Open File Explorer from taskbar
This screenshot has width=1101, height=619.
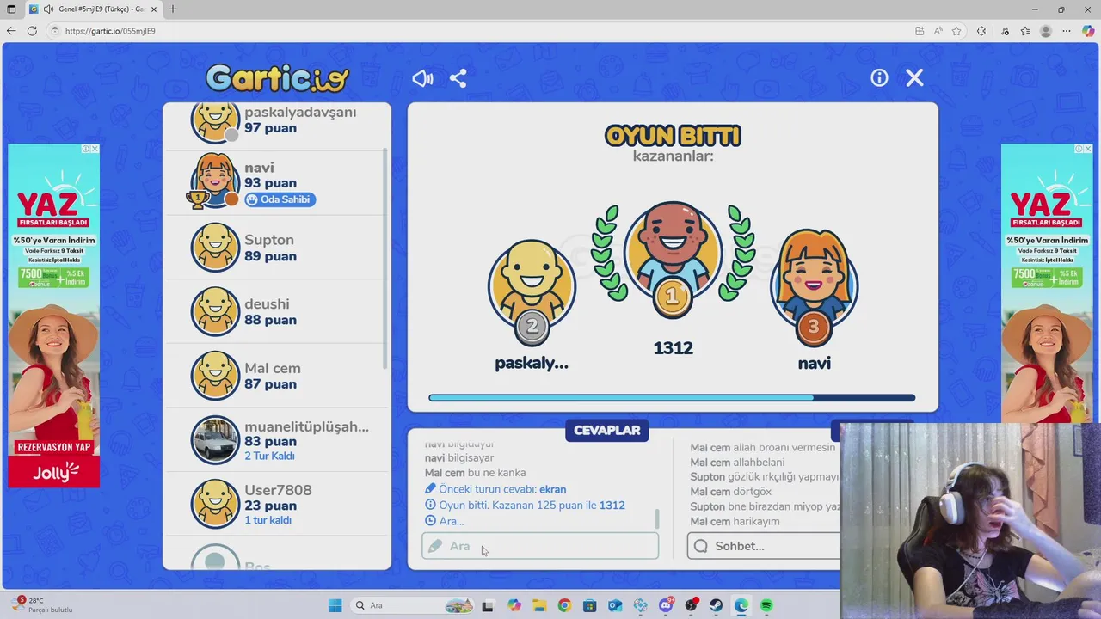[x=539, y=605]
